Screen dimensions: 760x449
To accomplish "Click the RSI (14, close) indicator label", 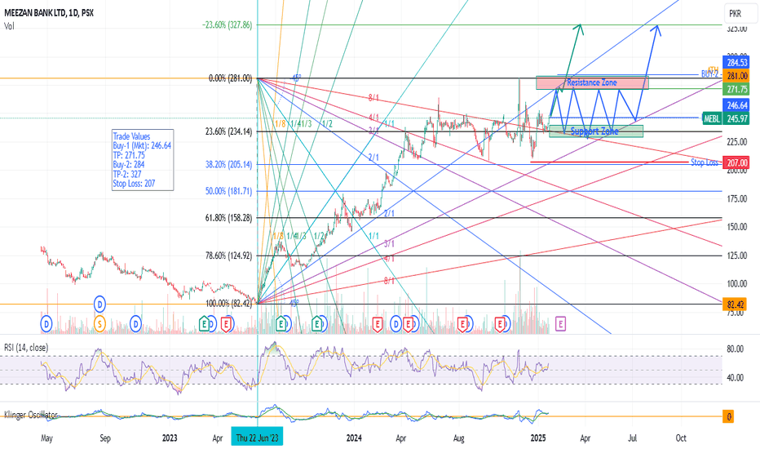I will pos(26,348).
